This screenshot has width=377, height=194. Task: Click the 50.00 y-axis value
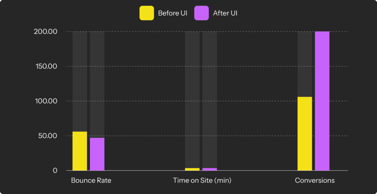coord(47,136)
